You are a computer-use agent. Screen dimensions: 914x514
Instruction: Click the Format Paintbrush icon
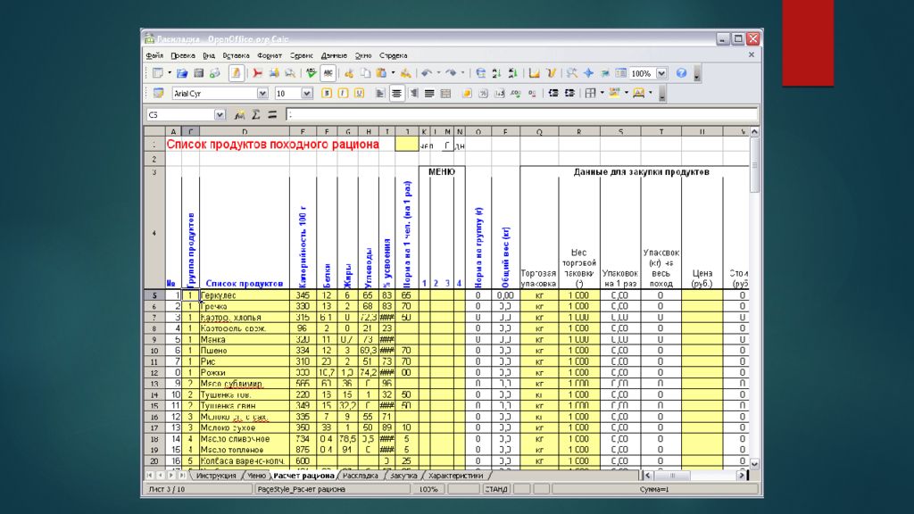406,73
